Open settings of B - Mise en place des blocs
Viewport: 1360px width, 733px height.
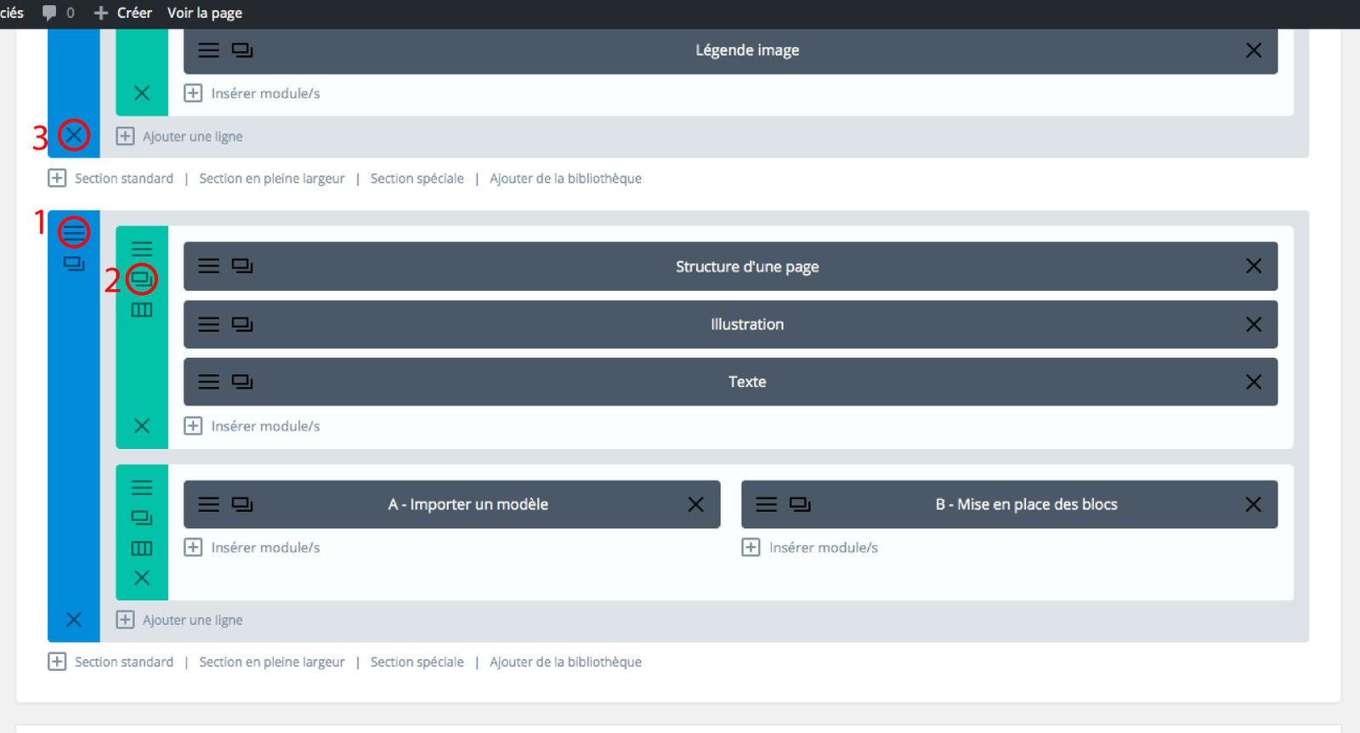(x=766, y=504)
